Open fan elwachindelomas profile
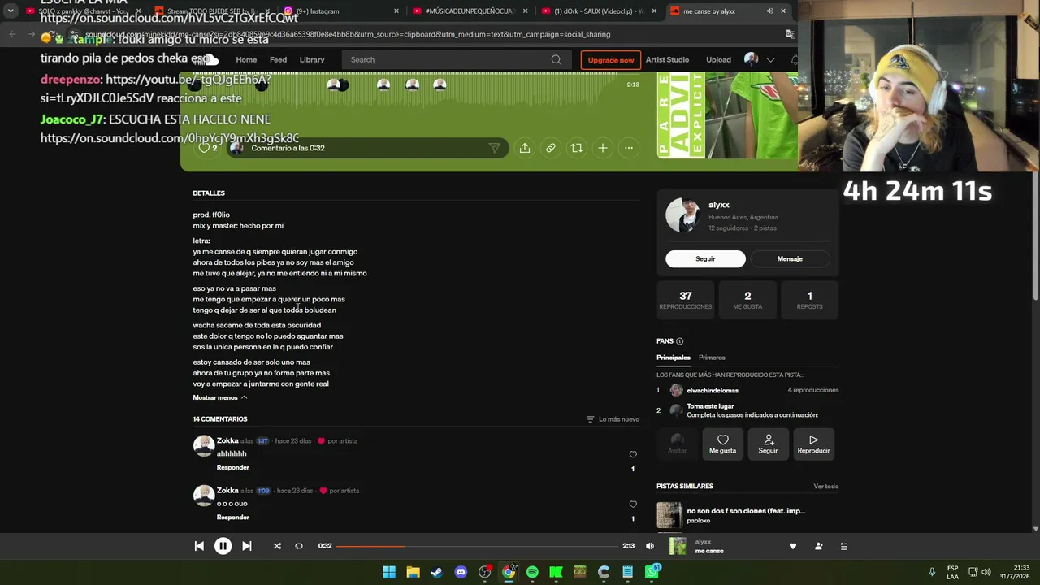1040x585 pixels. pos(713,390)
